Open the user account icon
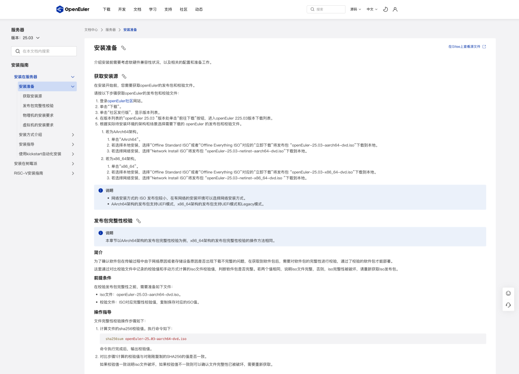Screen dimensions: 519x374 point(395,9)
